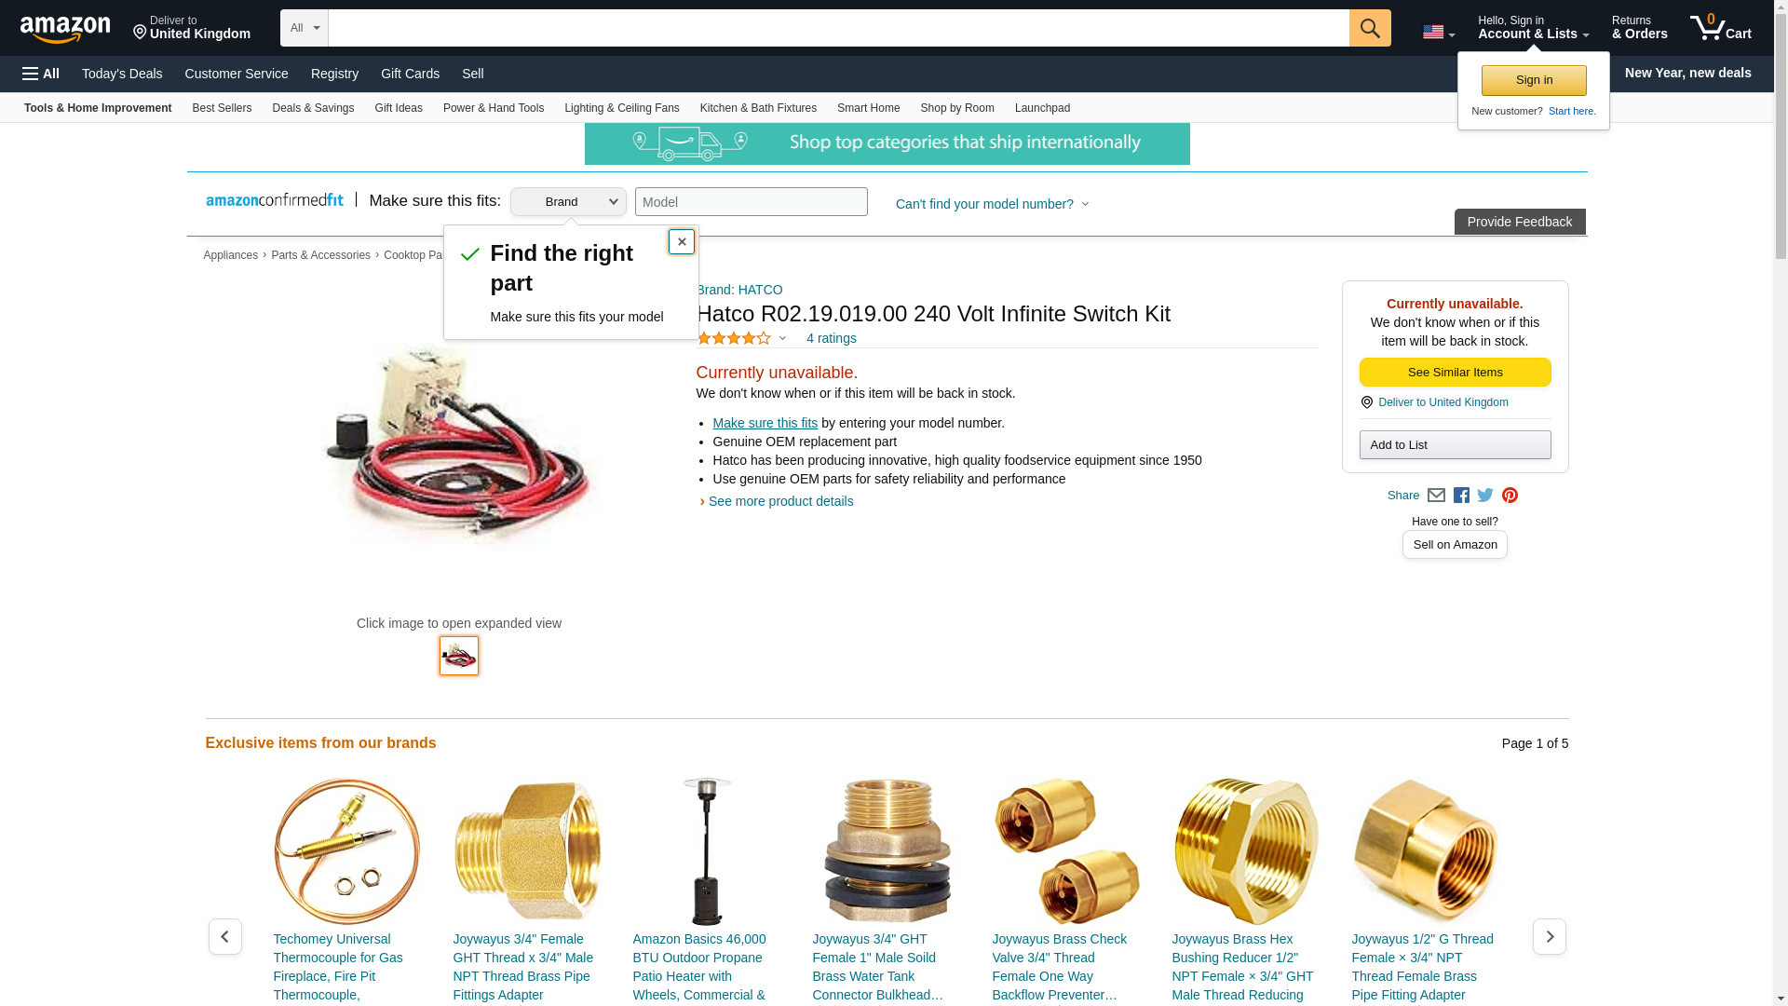Viewport: 1788px width, 1006px height.
Task: Open the country flag language selector
Action: pyautogui.click(x=1439, y=33)
